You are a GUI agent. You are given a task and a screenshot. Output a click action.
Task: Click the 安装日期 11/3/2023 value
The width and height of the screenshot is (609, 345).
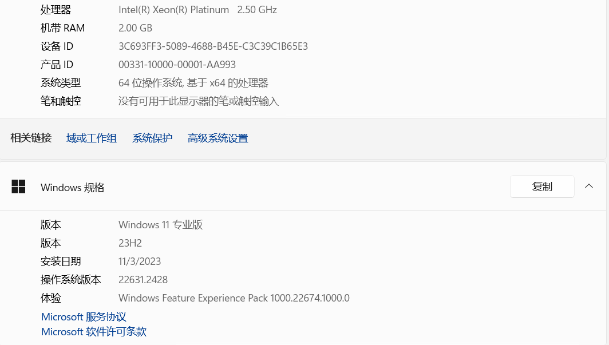(140, 261)
